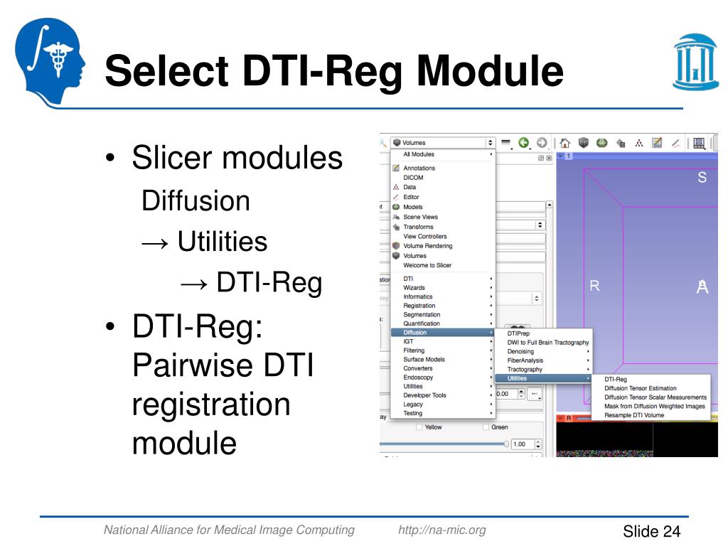The image size is (728, 546).
Task: Click the http://na-mic.org link
Action: click(442, 530)
